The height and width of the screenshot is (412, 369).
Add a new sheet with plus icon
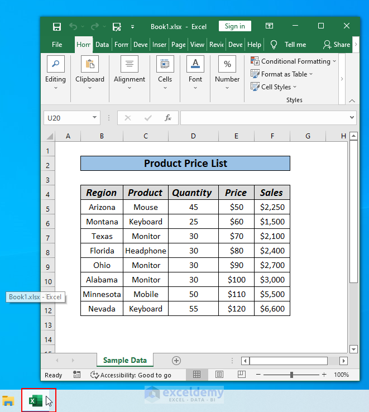176,361
